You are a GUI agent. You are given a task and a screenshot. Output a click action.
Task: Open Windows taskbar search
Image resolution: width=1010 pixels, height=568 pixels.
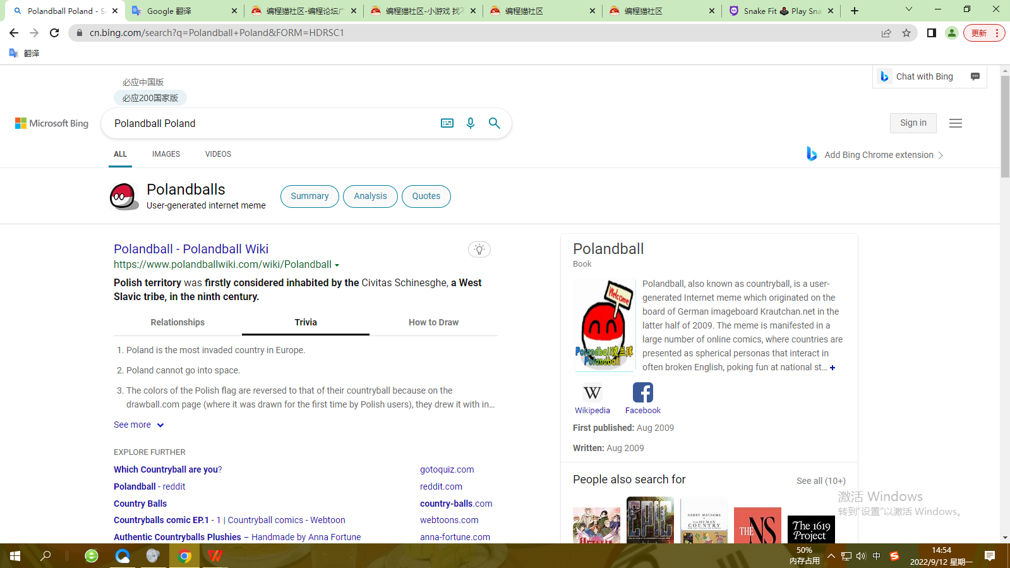tap(45, 556)
